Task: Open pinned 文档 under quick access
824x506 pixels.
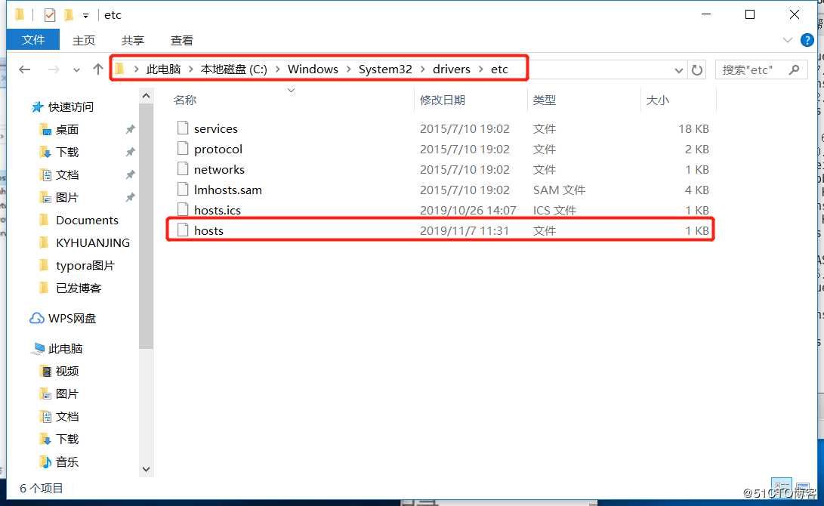Action: [67, 175]
